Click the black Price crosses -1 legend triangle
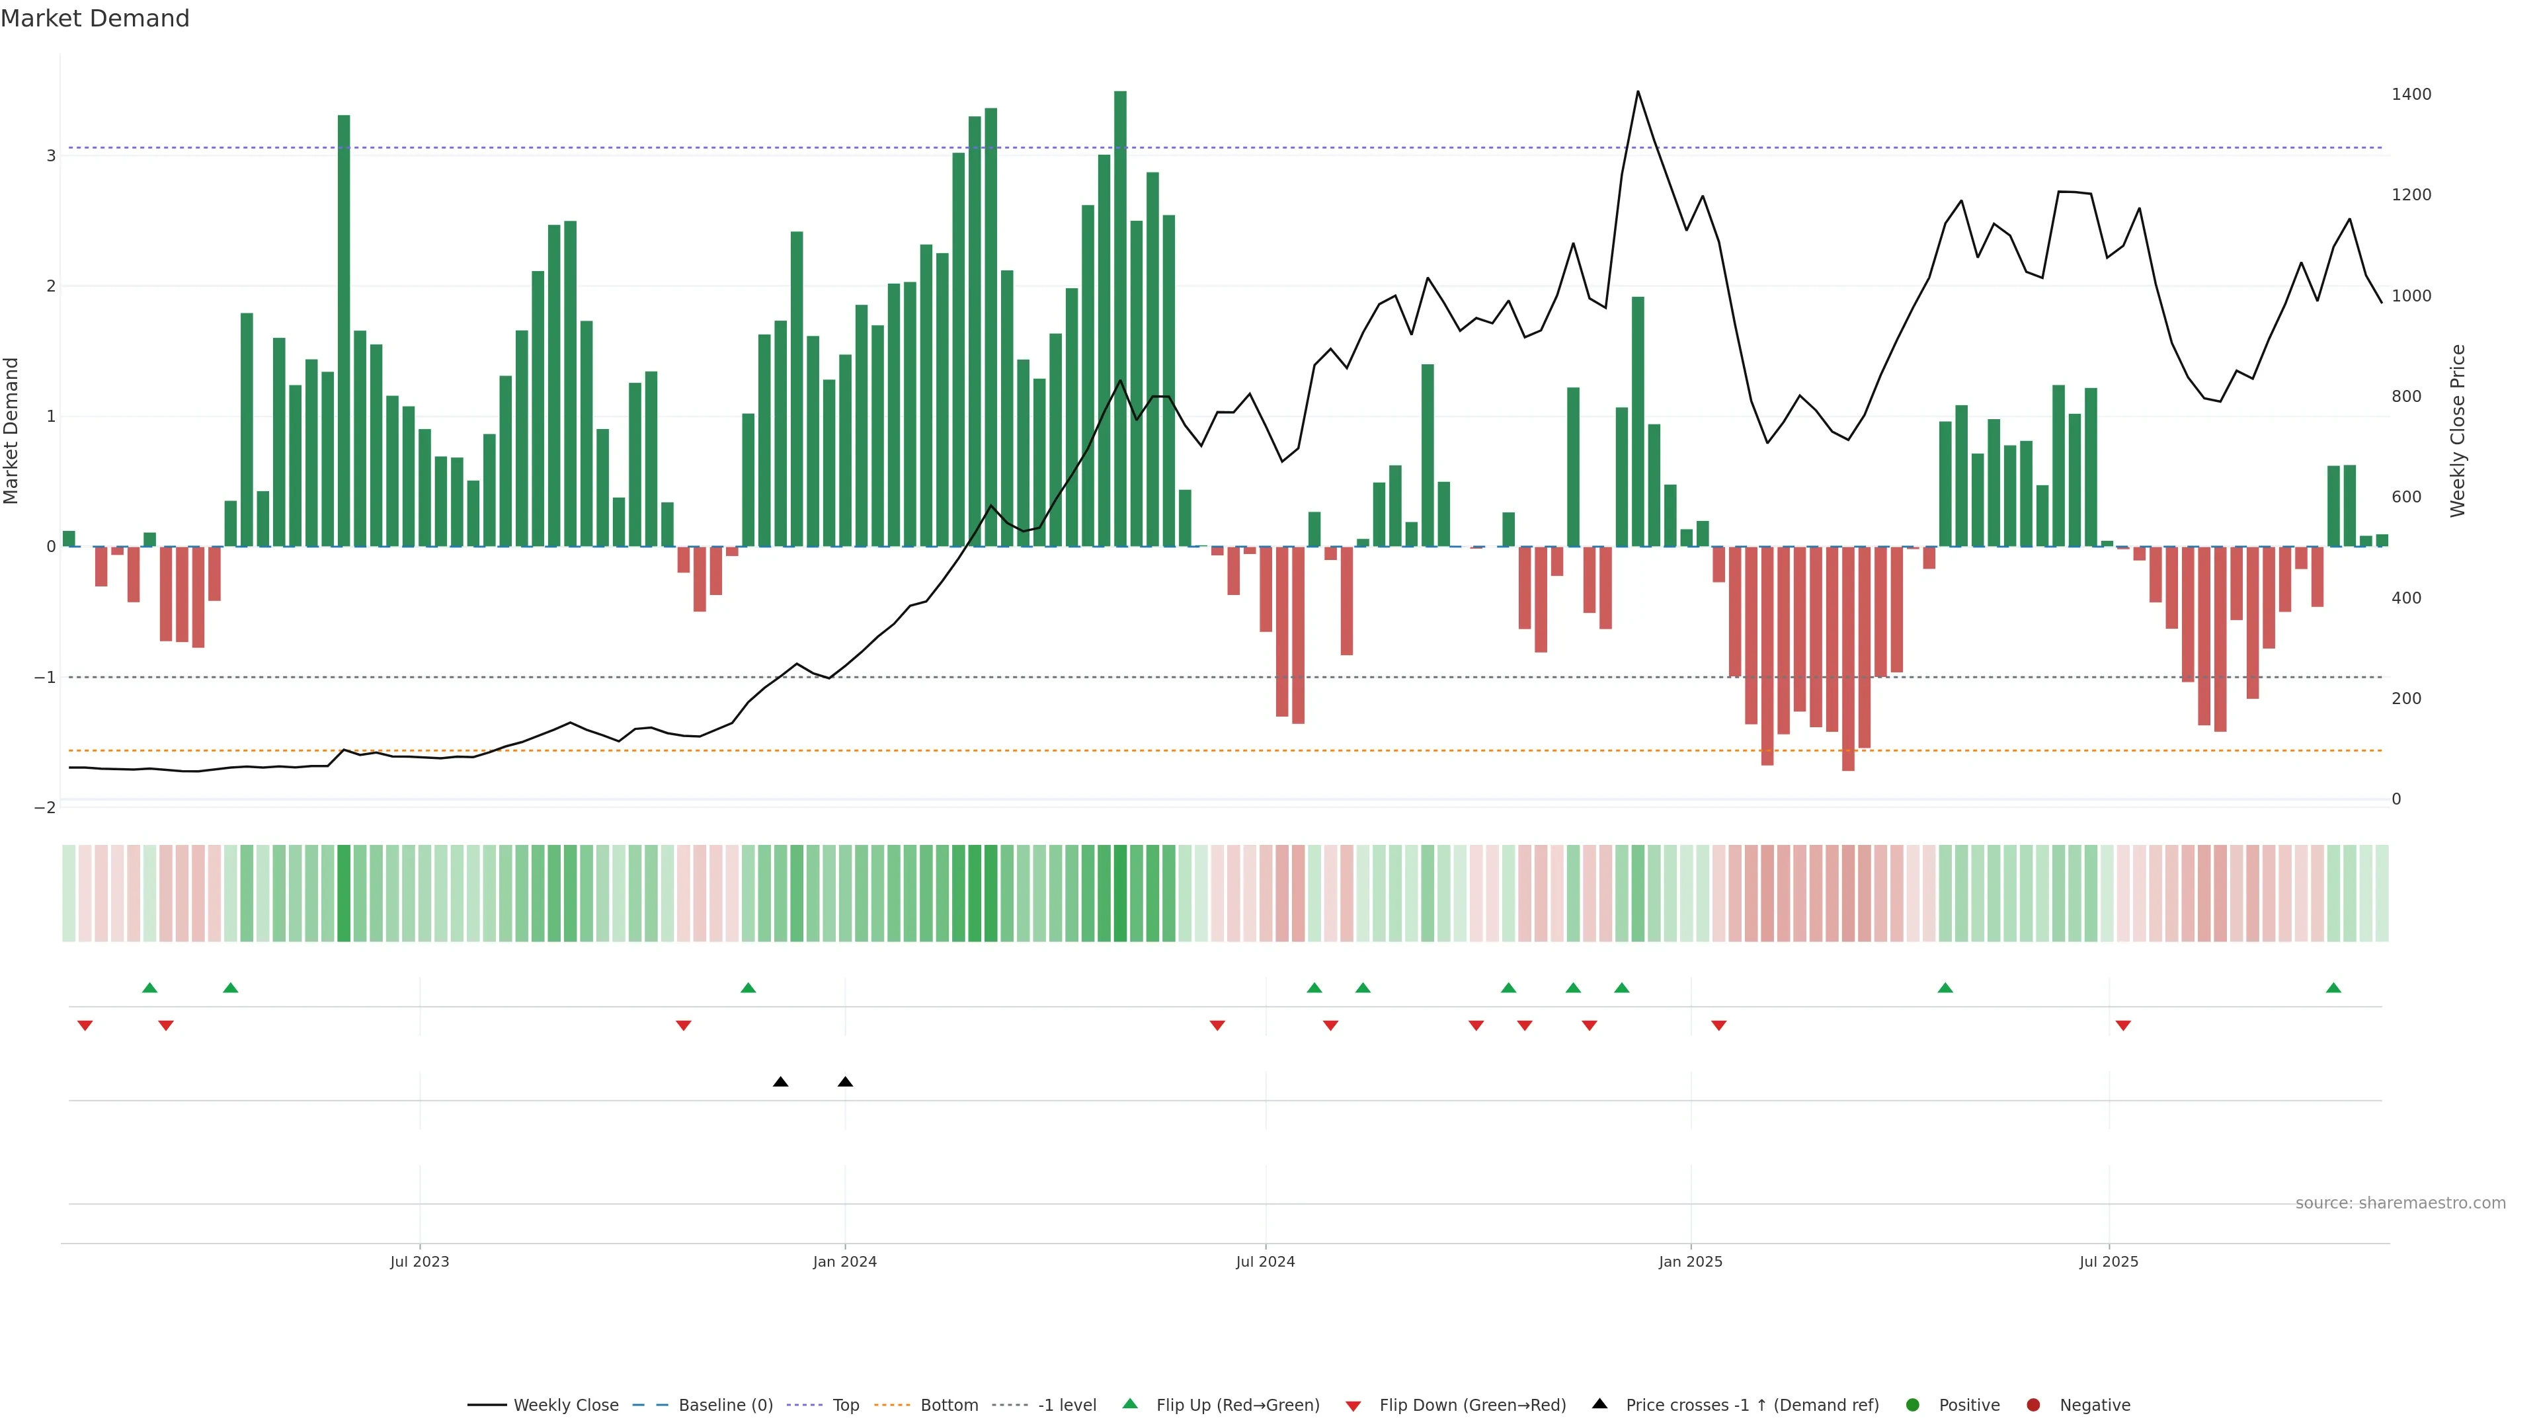The width and height of the screenshot is (2539, 1428). tap(1599, 1404)
